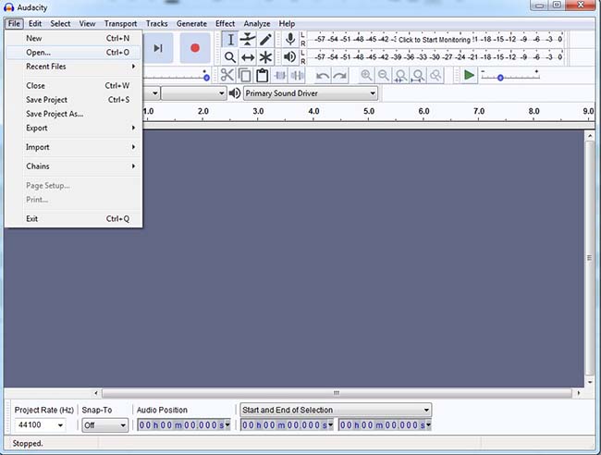This screenshot has height=455, width=601.
Task: Open the View menu
Action: point(87,24)
